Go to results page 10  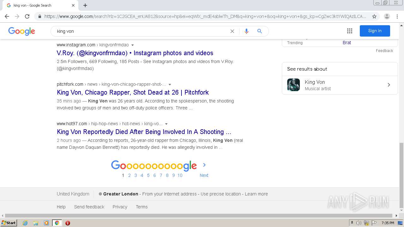tap(180, 175)
